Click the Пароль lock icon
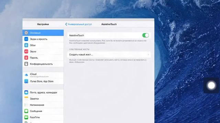This screenshot has width=220, height=123. (x=26, y=58)
